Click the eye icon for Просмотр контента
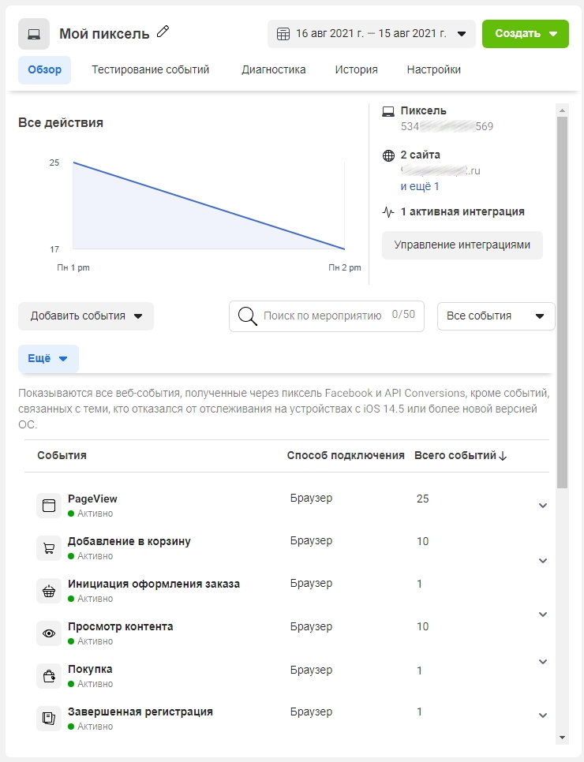Viewport: 584px width, 762px height. coord(49,633)
